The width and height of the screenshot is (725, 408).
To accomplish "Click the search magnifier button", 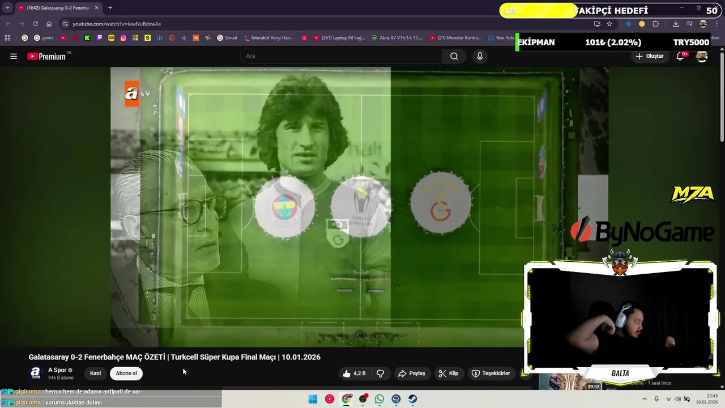I will pyautogui.click(x=454, y=56).
